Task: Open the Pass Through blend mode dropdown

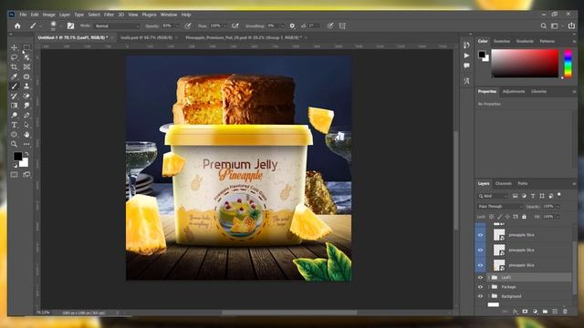Action: (501, 207)
